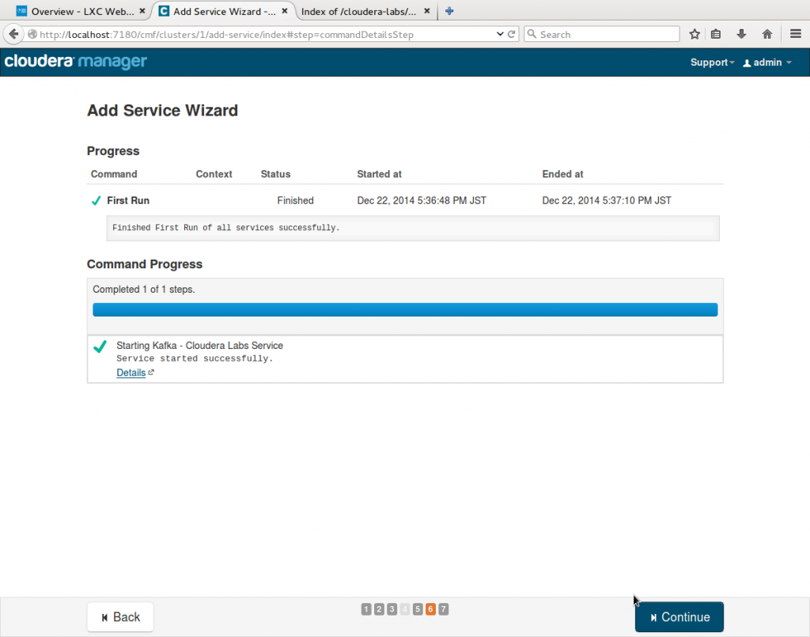Bookmark this page with the star icon
The width and height of the screenshot is (810, 637).
[x=695, y=34]
